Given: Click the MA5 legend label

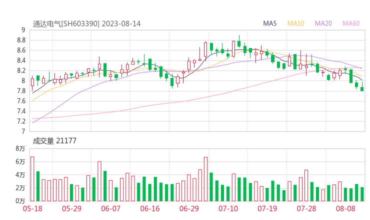Looking at the screenshot, I should pyautogui.click(x=269, y=23).
